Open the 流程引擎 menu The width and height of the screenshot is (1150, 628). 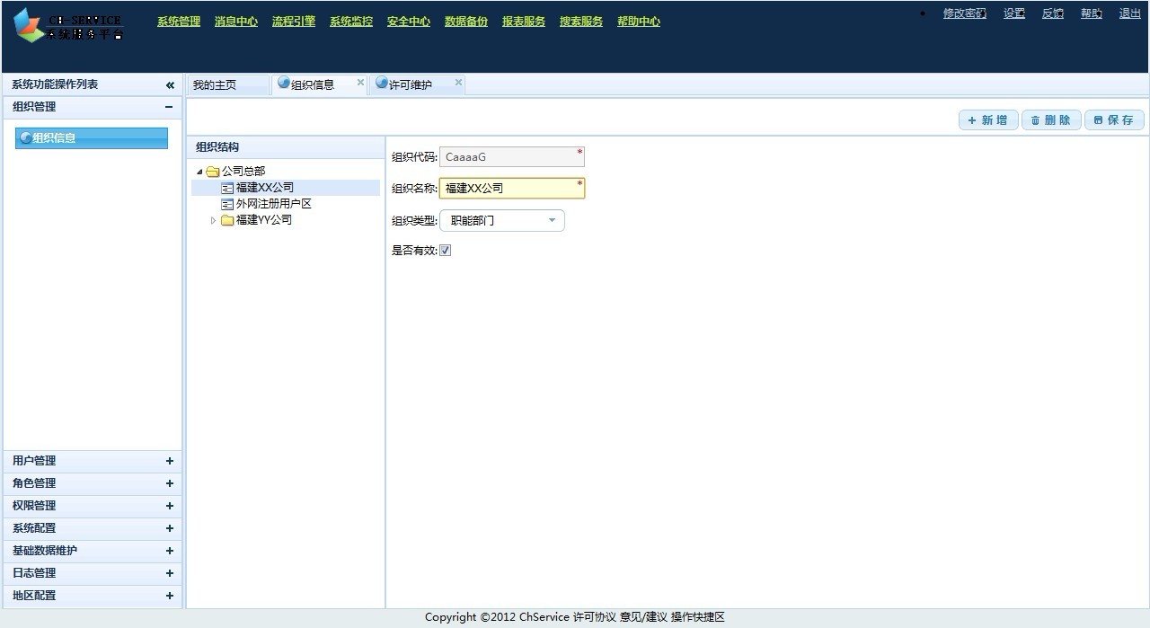pos(294,22)
